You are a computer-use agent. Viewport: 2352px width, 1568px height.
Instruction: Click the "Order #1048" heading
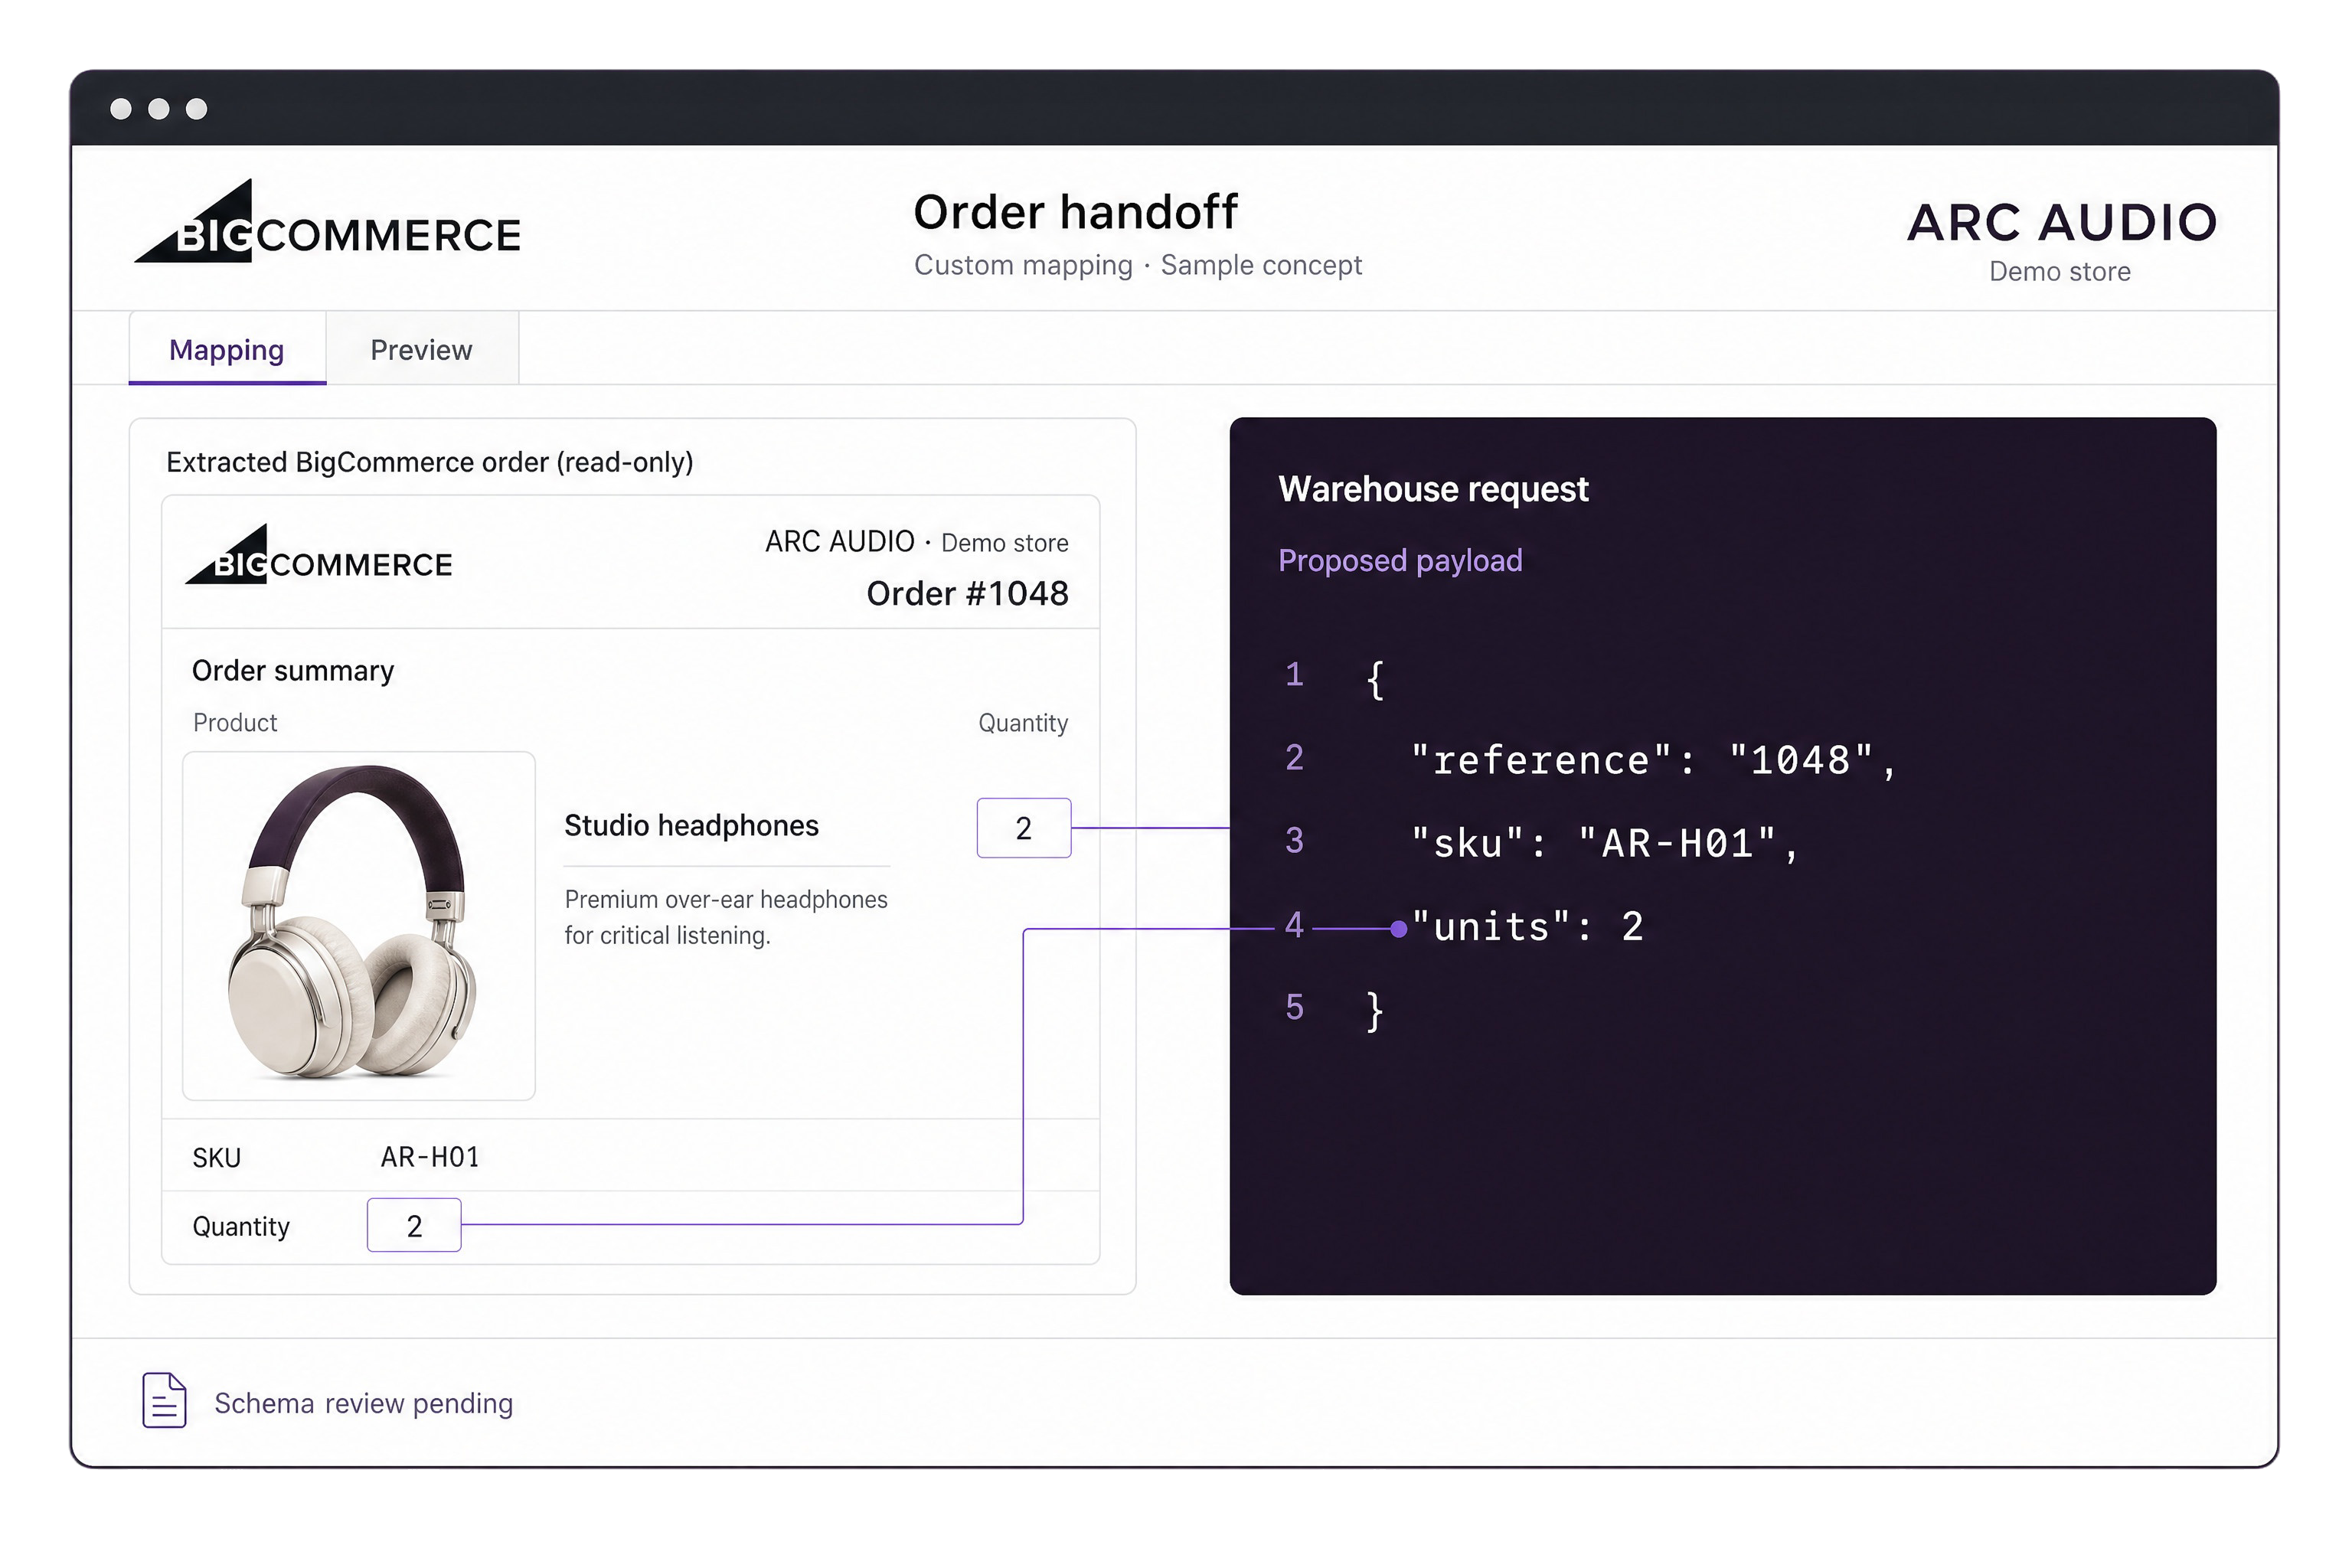[967, 593]
